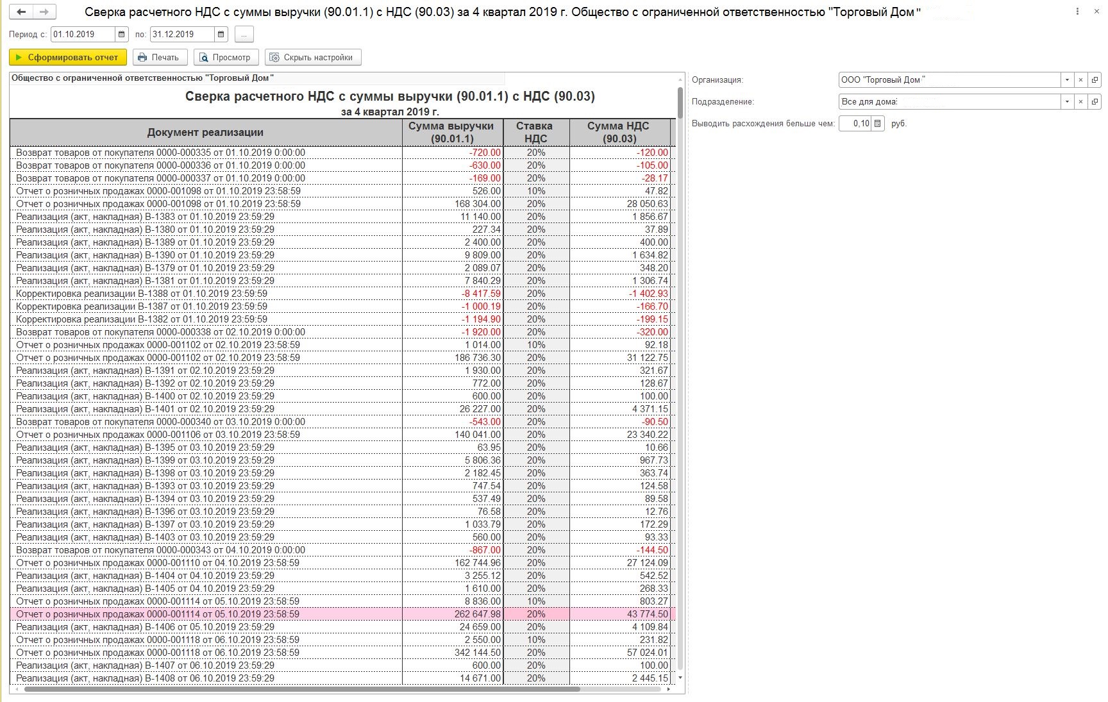Viewport: 1108px width, 702px height.
Task: Go back with the left arrow button
Action: tap(21, 12)
